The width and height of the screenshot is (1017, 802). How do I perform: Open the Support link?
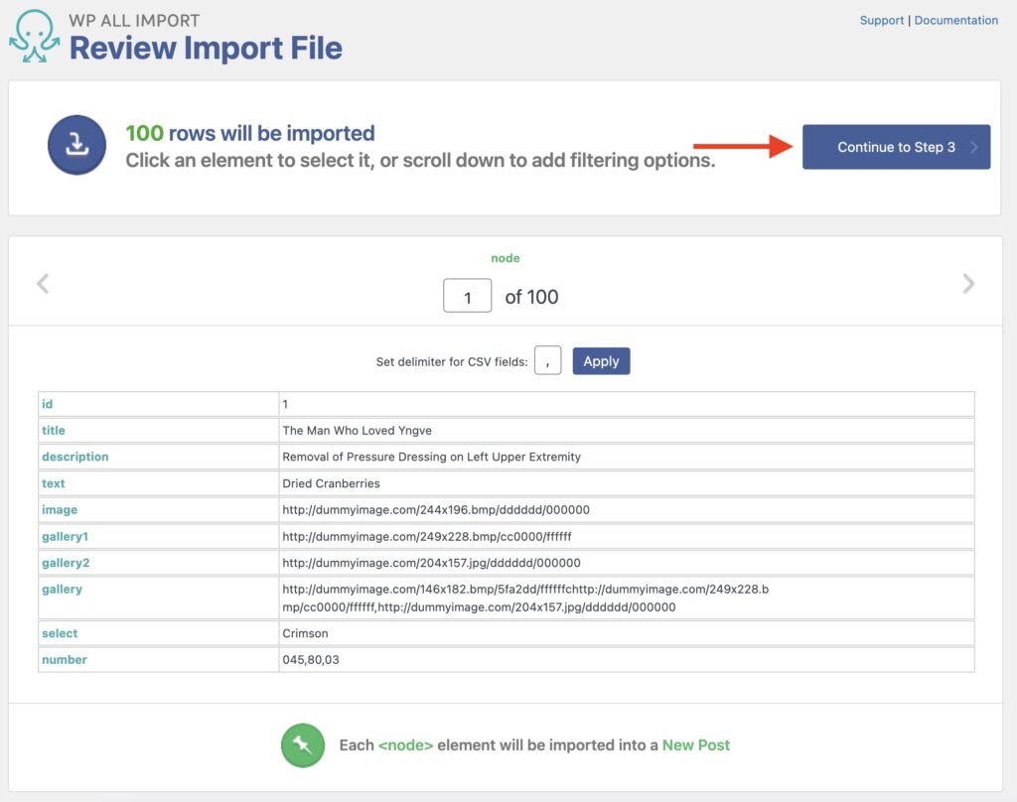(882, 20)
